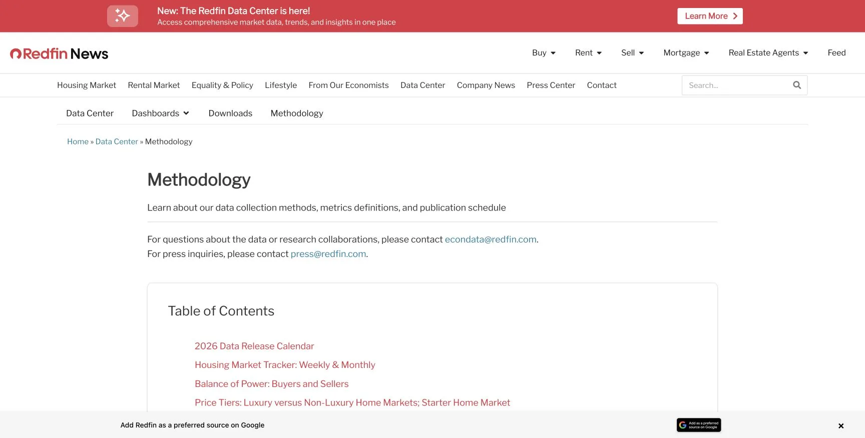This screenshot has height=438, width=865.
Task: Select the Downloads sub-navigation tab
Action: click(230, 113)
